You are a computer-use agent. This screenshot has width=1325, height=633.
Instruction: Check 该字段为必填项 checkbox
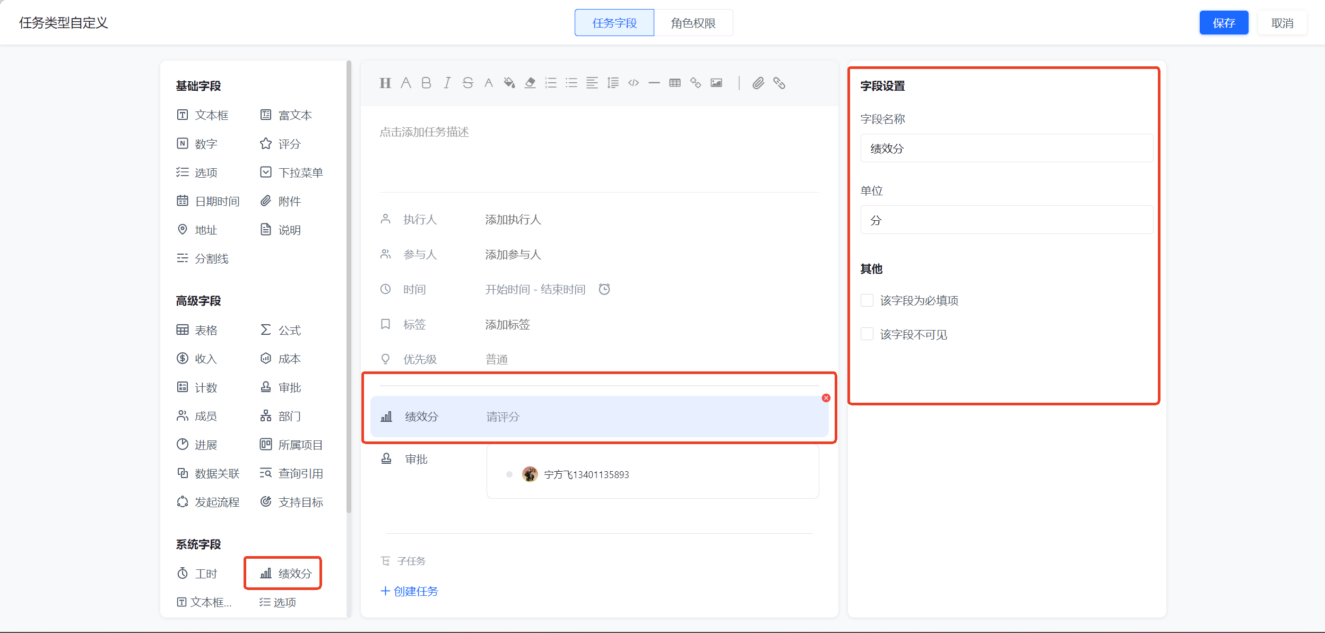click(x=867, y=300)
